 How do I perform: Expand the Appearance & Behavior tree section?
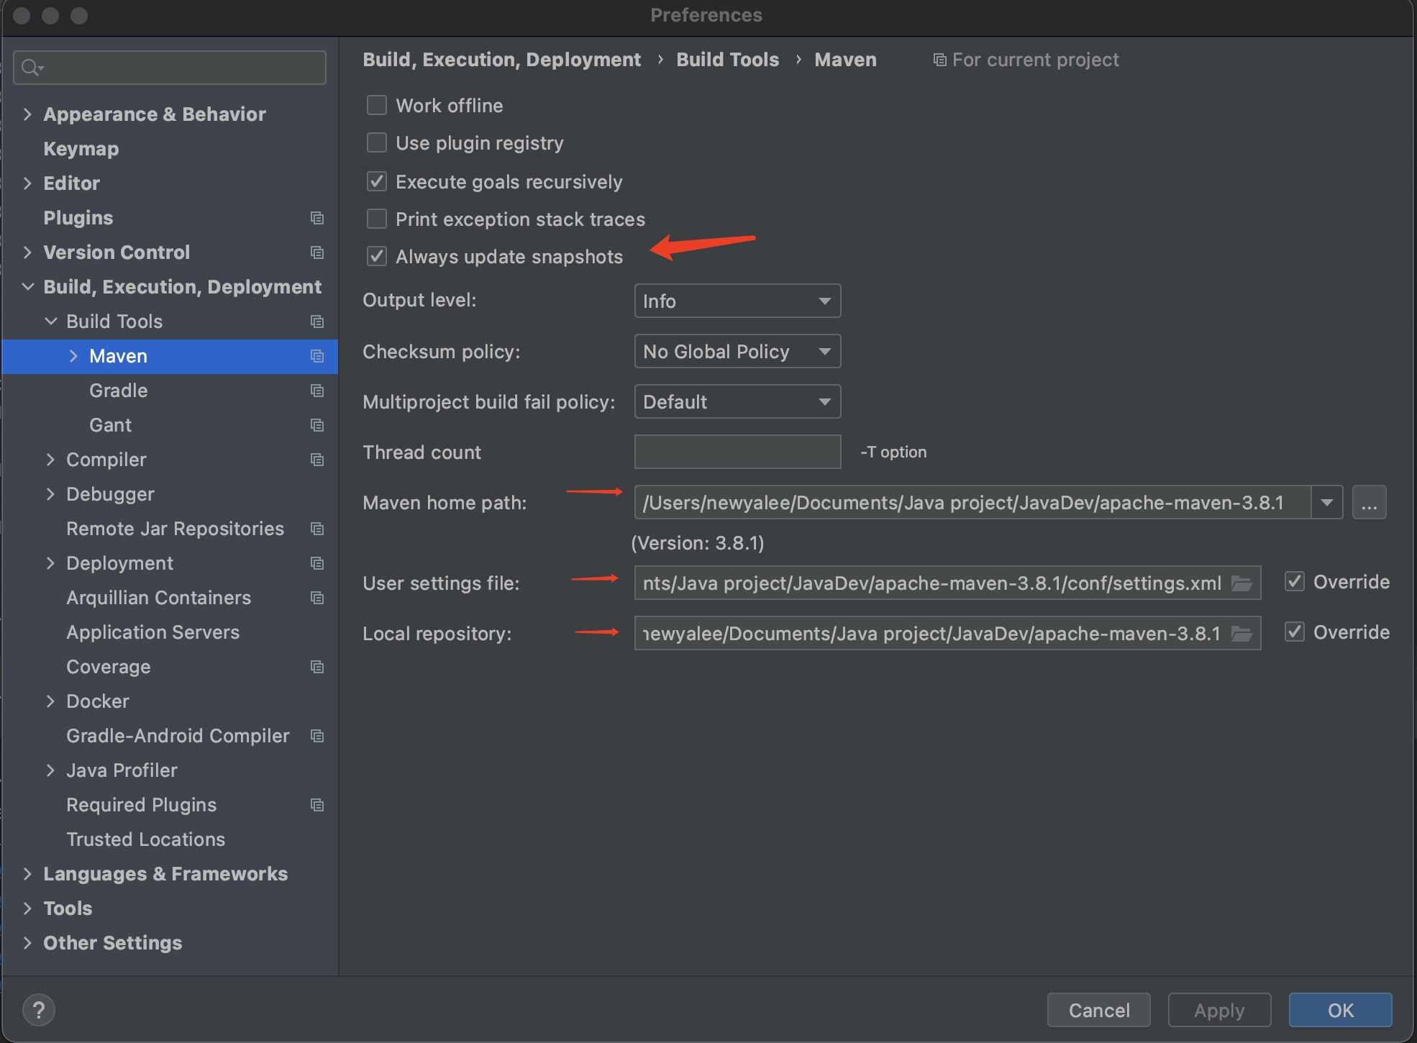27,114
